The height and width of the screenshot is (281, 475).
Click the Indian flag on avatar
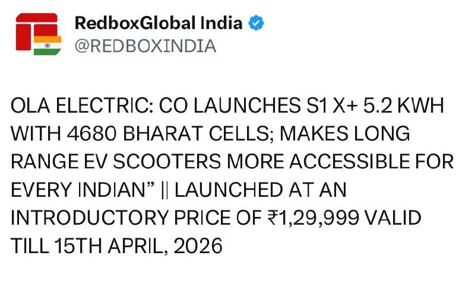47,46
